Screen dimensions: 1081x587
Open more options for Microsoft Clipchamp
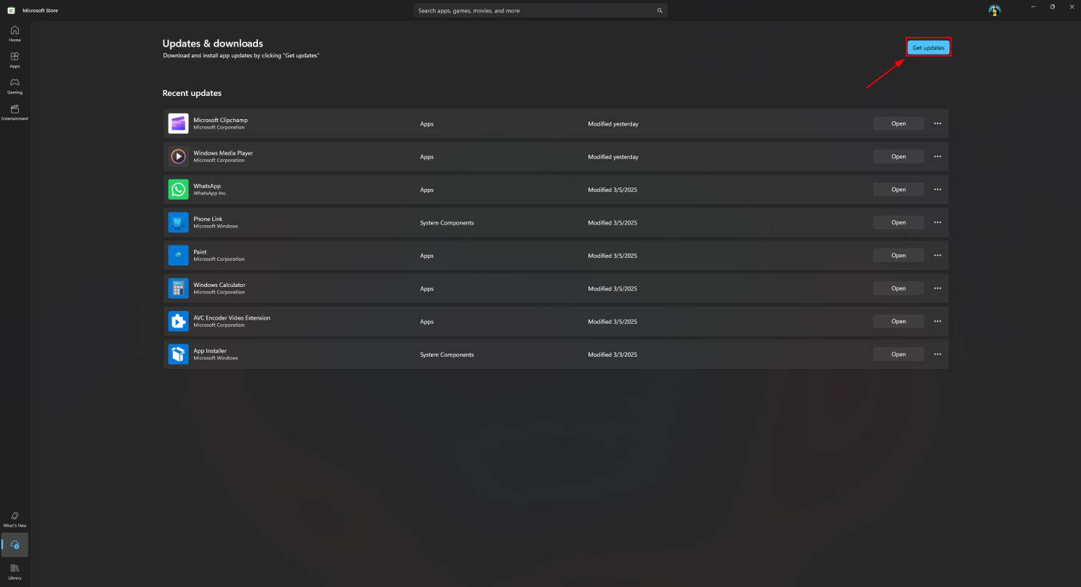[937, 124]
